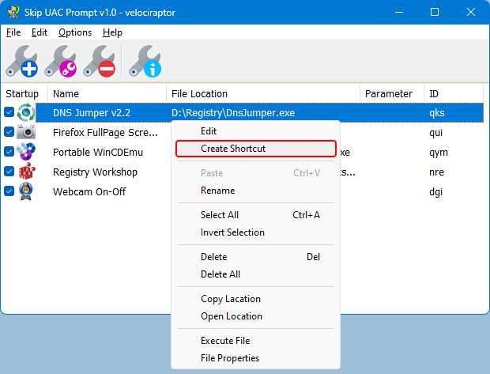Viewport: 490px width, 374px height.
Task: Open the Edit menu in menu bar
Action: pyautogui.click(x=40, y=32)
